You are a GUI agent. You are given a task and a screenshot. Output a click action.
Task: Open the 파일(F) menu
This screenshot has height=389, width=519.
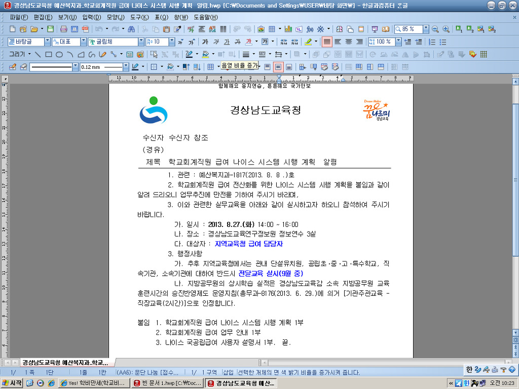(x=19, y=17)
